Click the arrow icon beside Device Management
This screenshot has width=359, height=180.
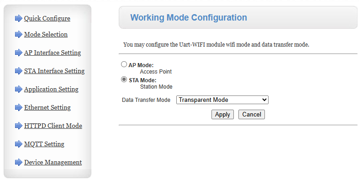click(19, 162)
